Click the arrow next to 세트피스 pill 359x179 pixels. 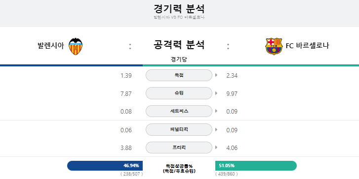click(x=216, y=111)
